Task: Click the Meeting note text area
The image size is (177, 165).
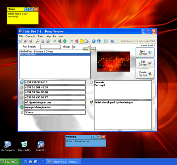Action: (x=86, y=143)
